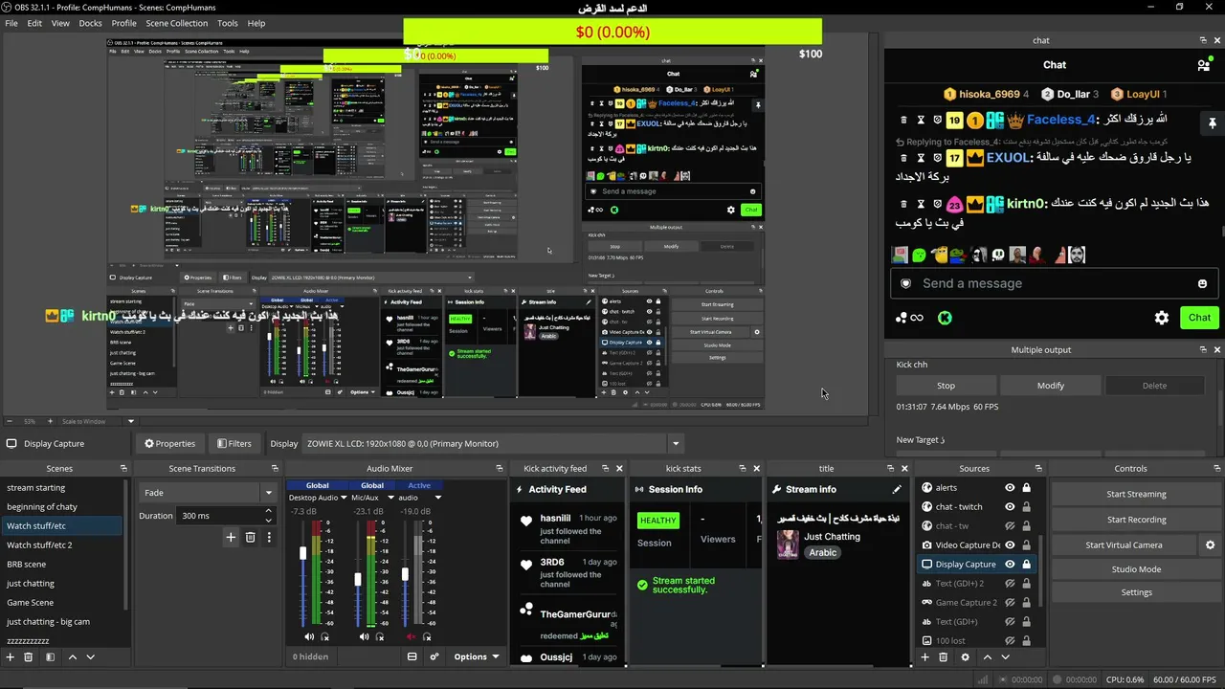Increase transition Duration with up stepper
The image size is (1225, 689).
click(x=268, y=511)
